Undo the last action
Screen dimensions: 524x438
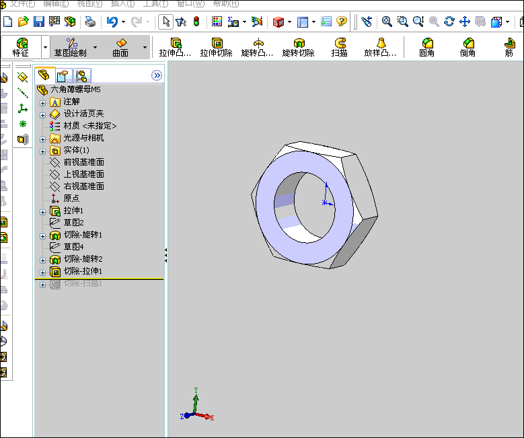coord(112,22)
